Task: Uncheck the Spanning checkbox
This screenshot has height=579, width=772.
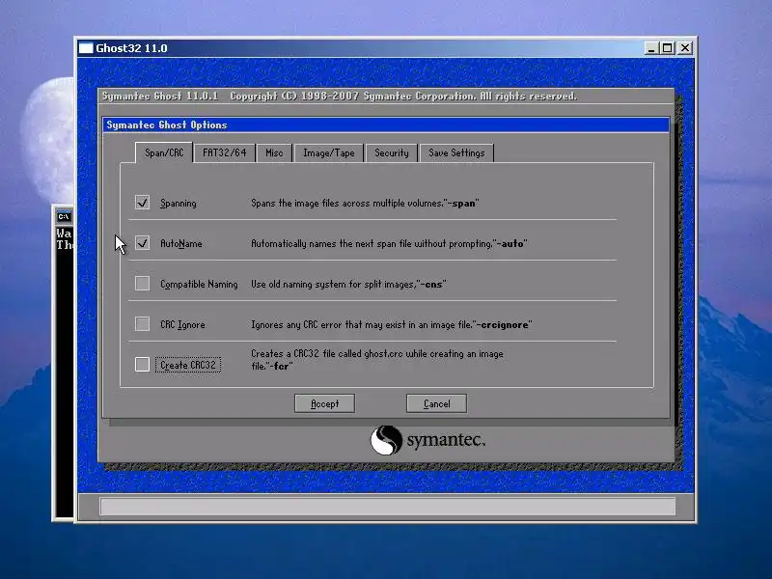Action: (142, 203)
